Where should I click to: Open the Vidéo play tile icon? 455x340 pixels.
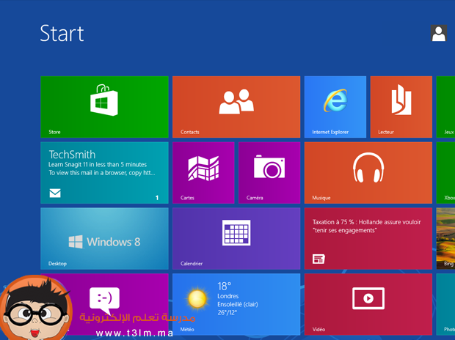[x=368, y=298]
